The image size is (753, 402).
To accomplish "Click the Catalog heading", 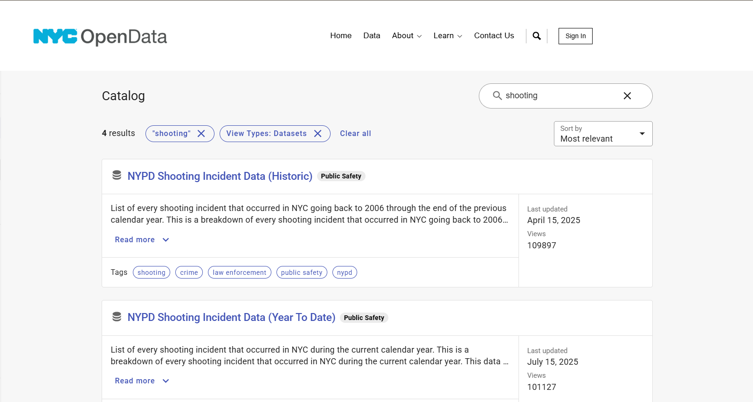I will (123, 96).
